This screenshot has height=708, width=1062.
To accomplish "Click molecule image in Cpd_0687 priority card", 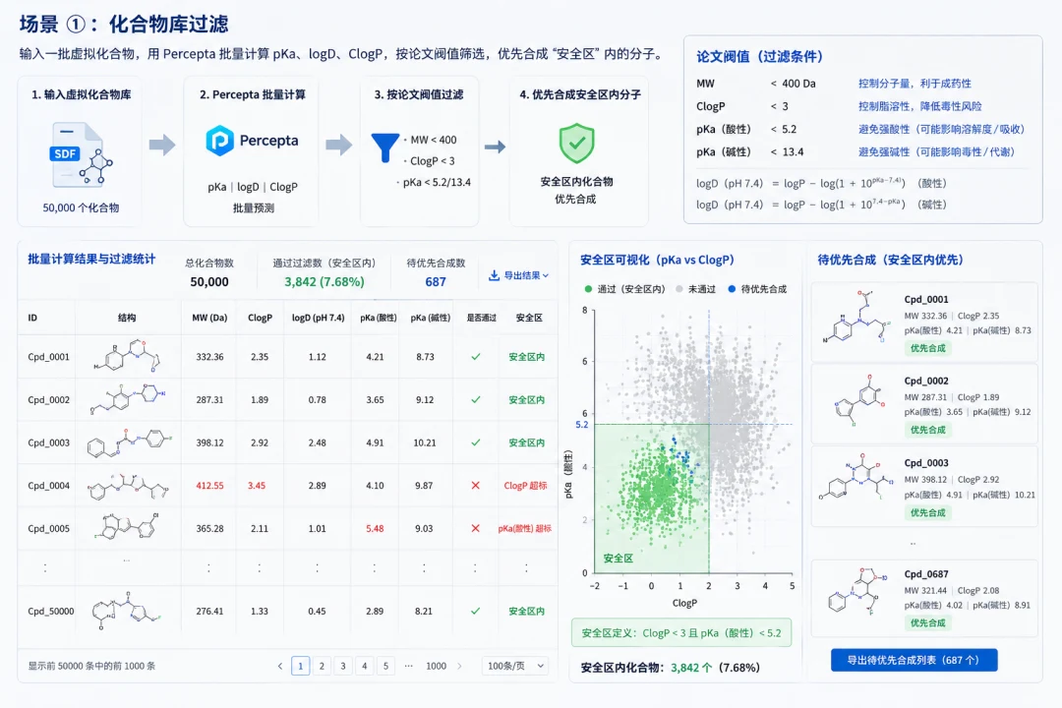I will [x=857, y=591].
